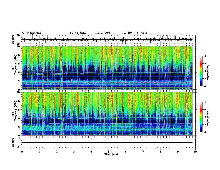Click the "VLF Spectra" plot title

[x=31, y=33]
